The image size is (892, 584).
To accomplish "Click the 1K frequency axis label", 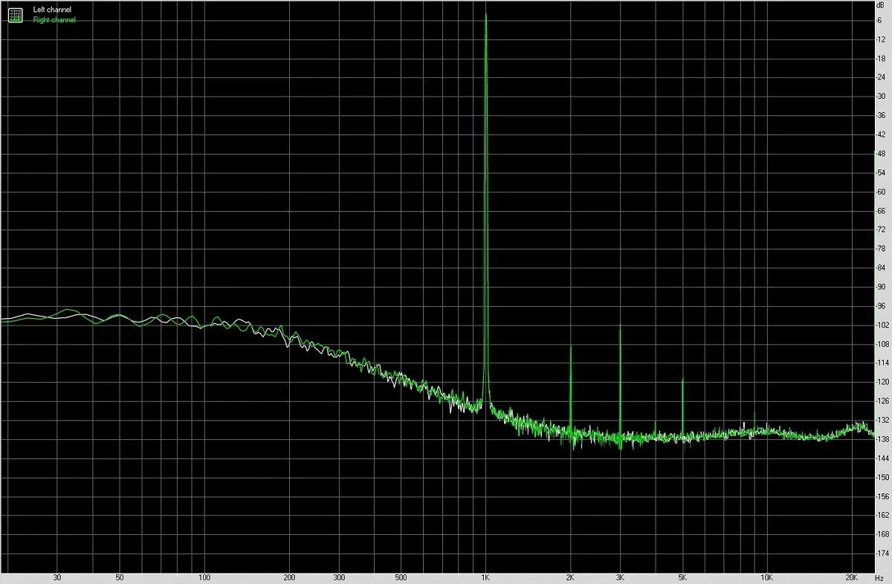I will tap(485, 577).
